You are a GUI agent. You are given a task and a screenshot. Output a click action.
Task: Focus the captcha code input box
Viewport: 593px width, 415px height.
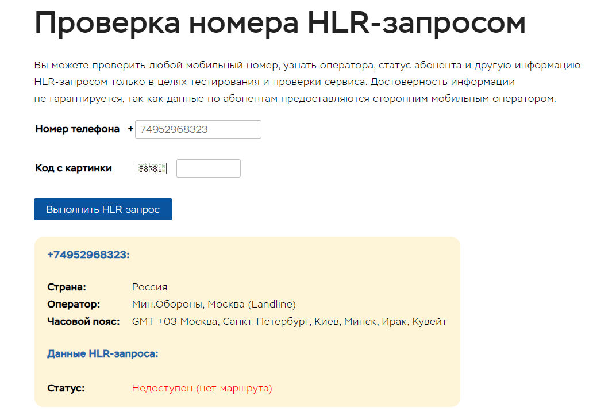209,168
